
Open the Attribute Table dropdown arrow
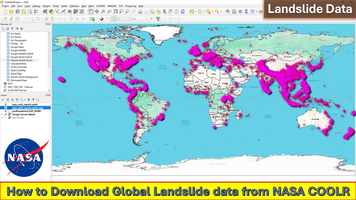[256, 11]
